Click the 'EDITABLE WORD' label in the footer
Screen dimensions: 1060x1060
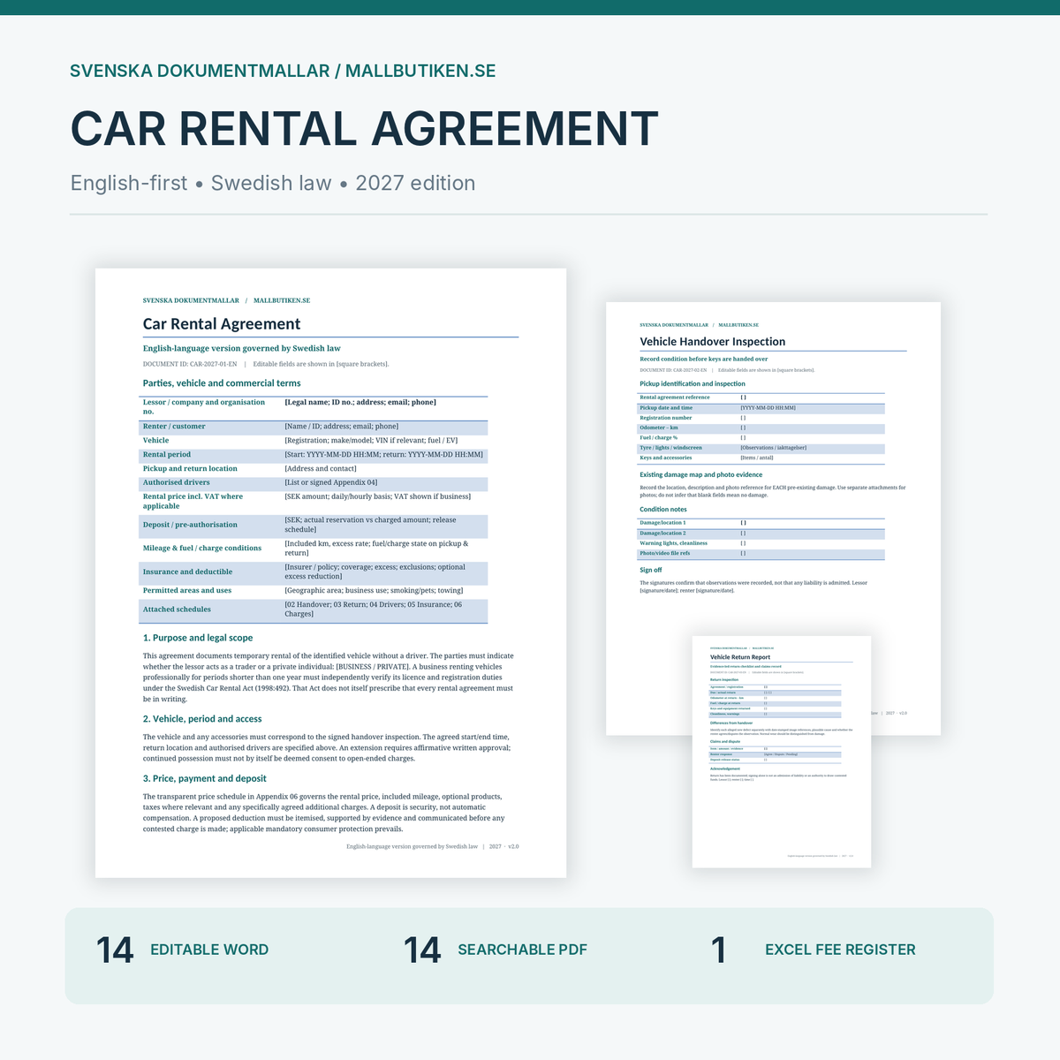(209, 950)
